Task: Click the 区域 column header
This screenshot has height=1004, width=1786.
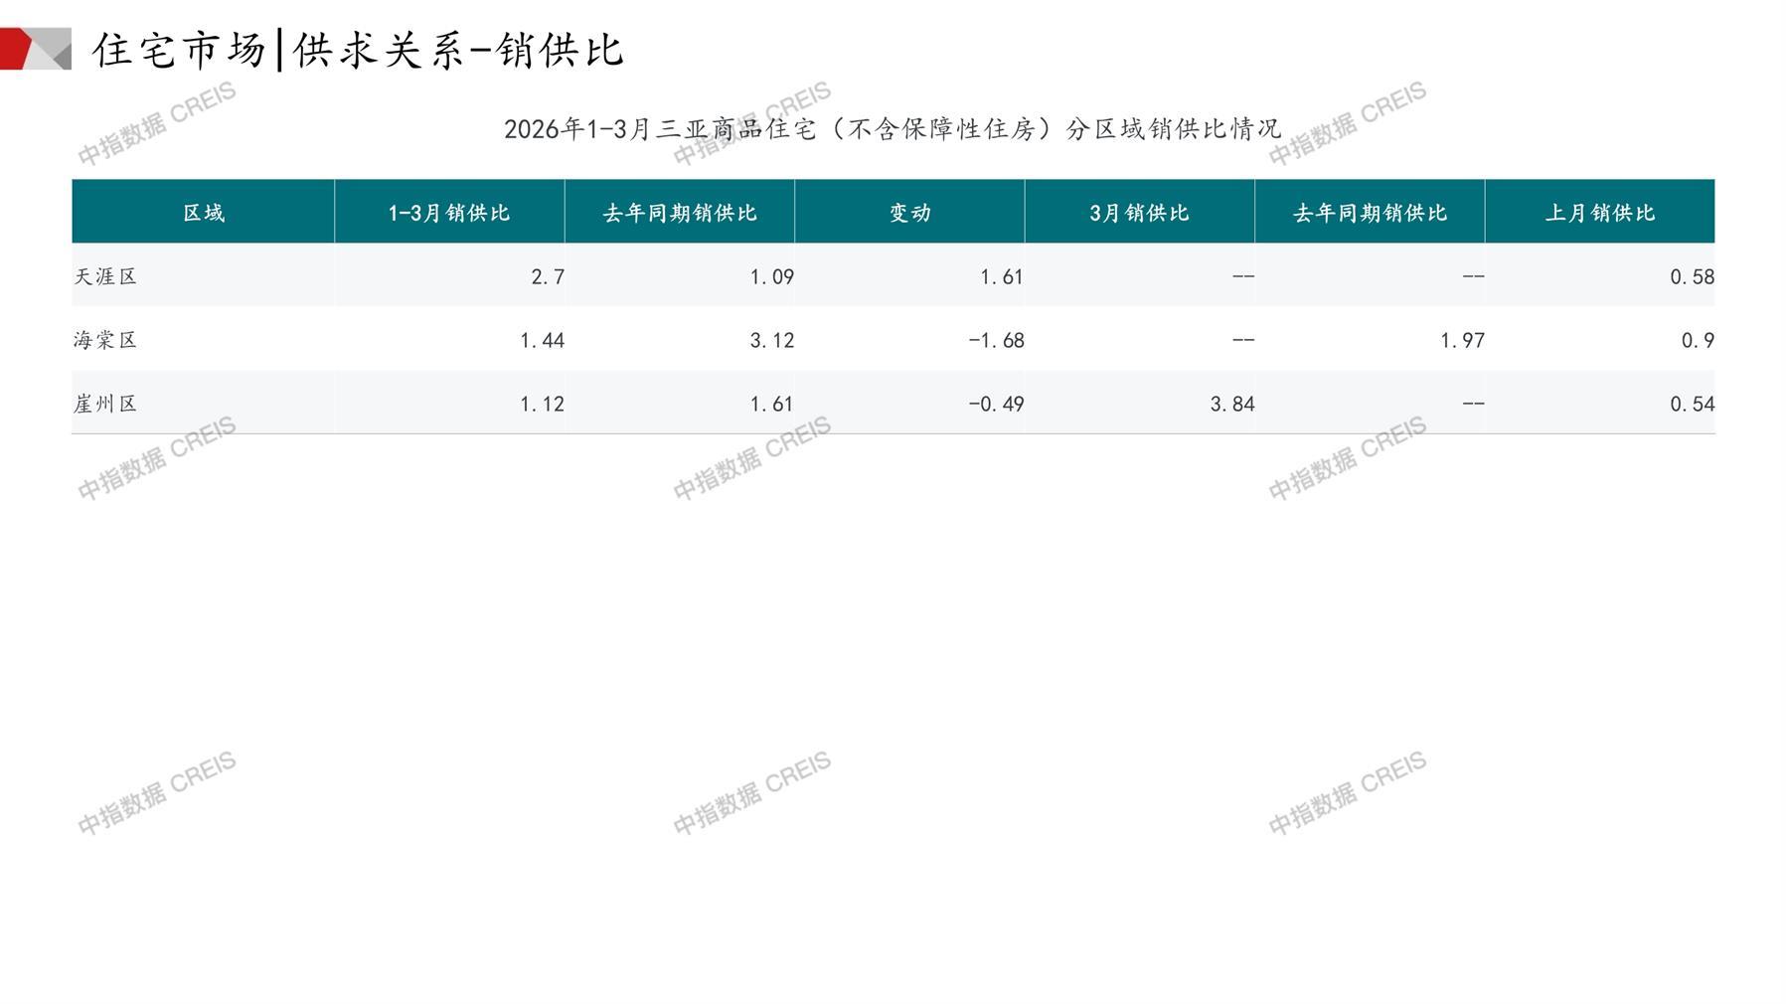Action: click(204, 213)
